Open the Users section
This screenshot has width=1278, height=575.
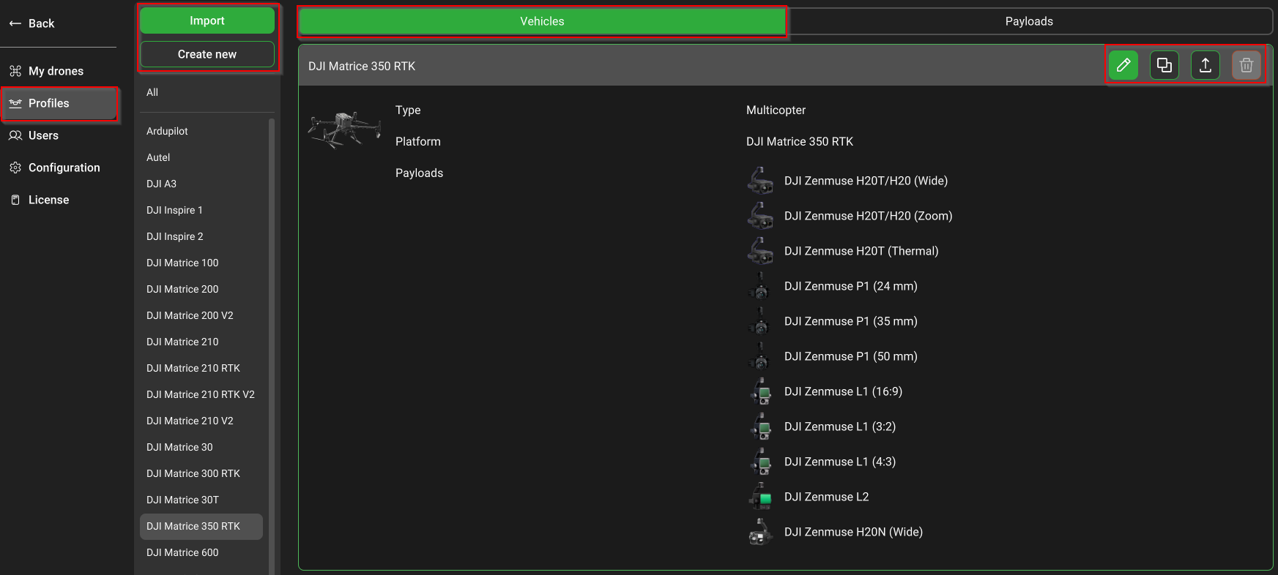pyautogui.click(x=43, y=135)
